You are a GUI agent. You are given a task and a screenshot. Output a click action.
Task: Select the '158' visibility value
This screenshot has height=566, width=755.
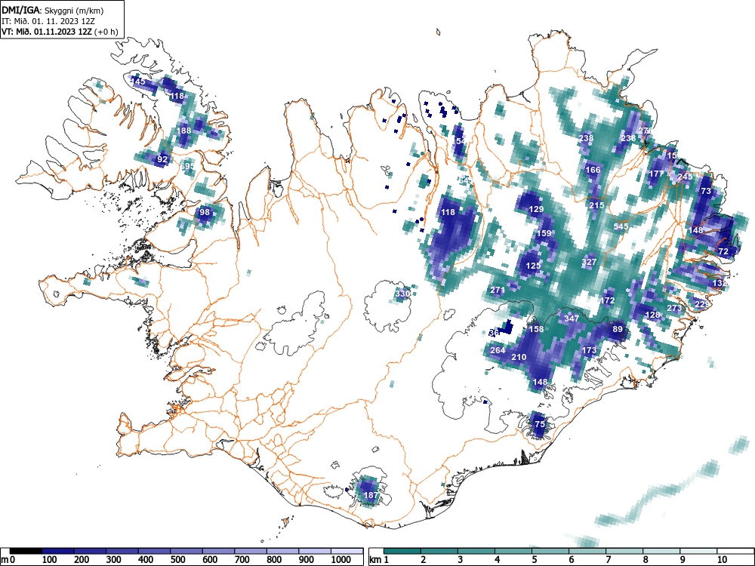click(x=536, y=329)
